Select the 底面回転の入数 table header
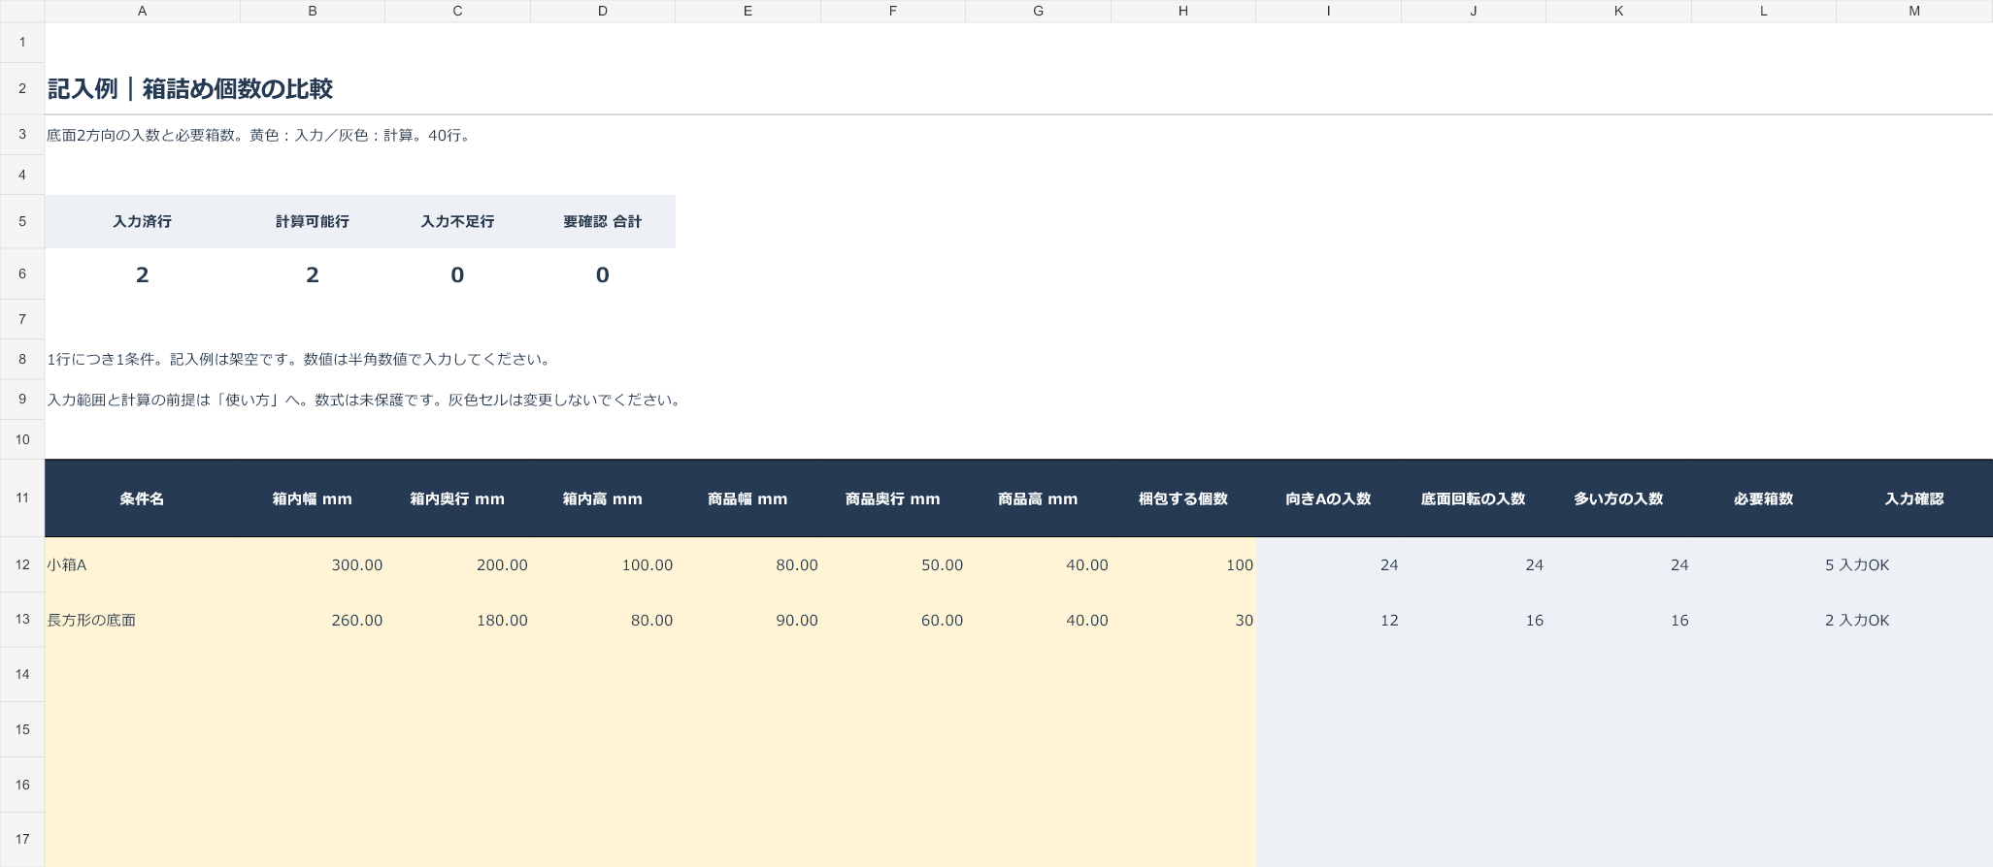1993x867 pixels. [x=1473, y=499]
